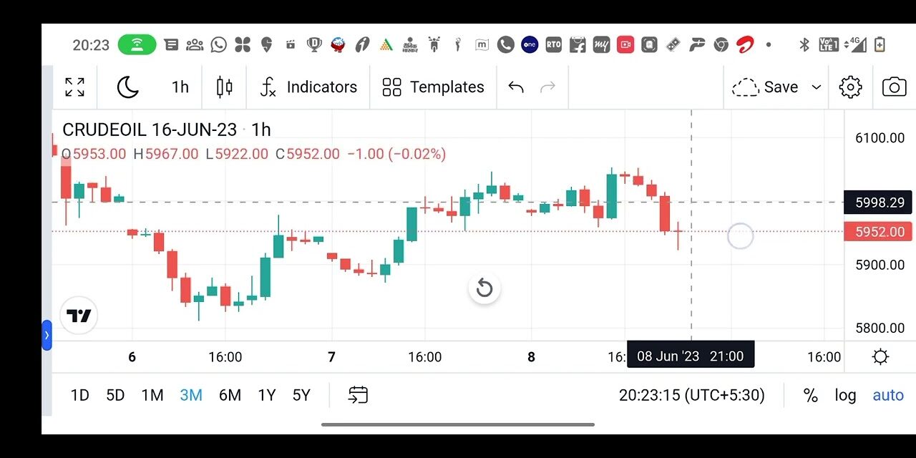This screenshot has height=458, width=916.
Task: Expand the left side panel arrow
Action: click(47, 335)
